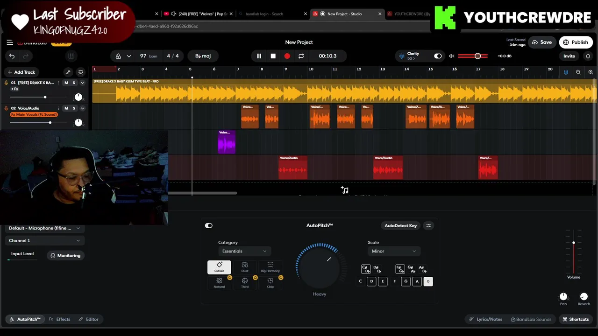
Task: Toggle note F#/Gb in scale
Action: [400, 269]
